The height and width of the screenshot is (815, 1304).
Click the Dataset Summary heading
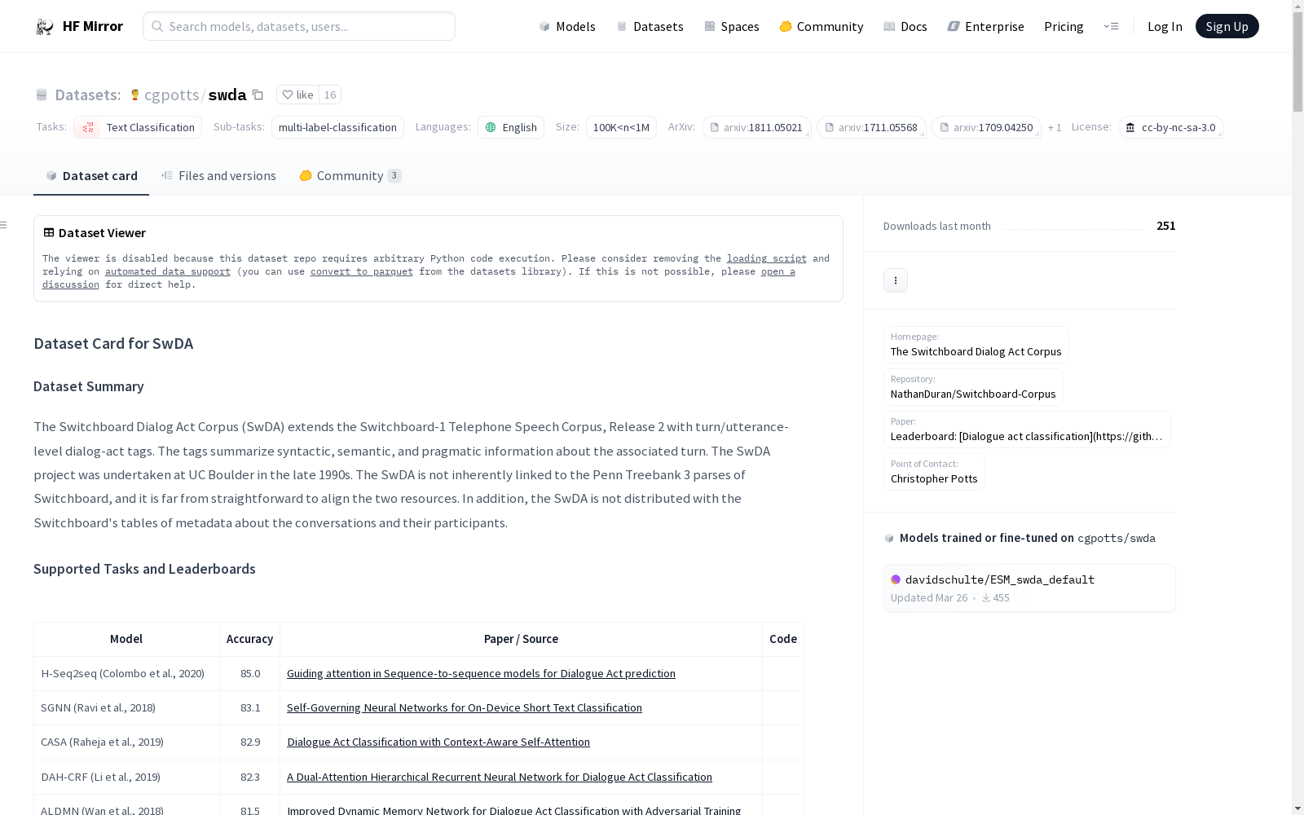tap(89, 386)
